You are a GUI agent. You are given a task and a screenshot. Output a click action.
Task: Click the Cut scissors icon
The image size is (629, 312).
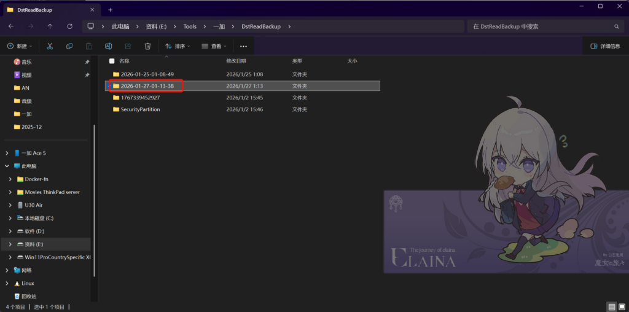coord(50,46)
